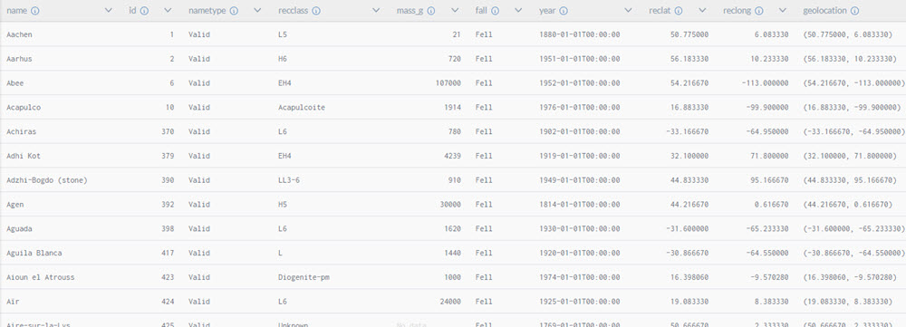Show info for fall column
This screenshot has height=327, width=906.
496,11
